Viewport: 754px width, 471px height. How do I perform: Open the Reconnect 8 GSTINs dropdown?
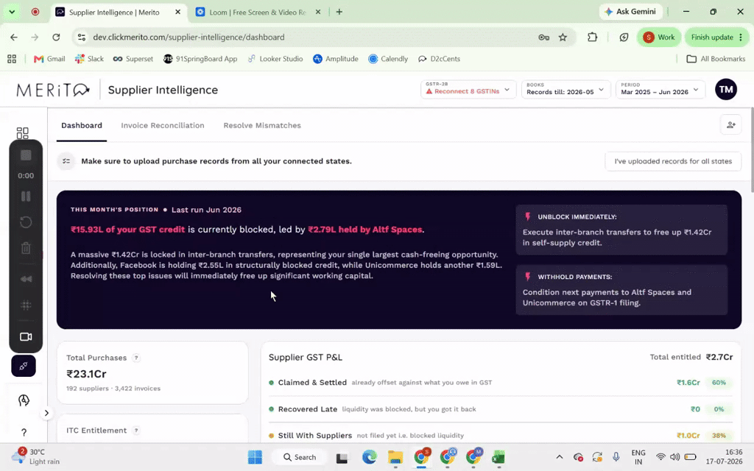pos(468,89)
